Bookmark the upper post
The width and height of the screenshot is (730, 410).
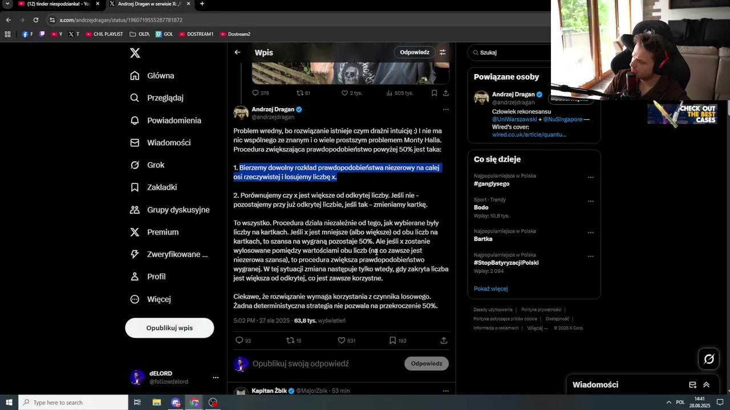(x=434, y=93)
